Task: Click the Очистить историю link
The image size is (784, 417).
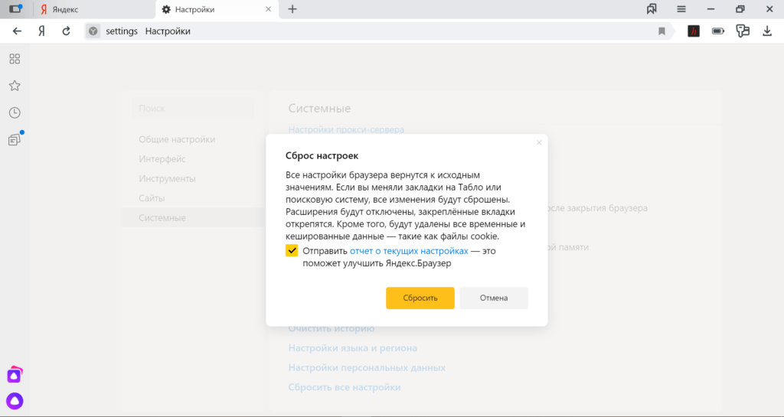Action: 331,328
